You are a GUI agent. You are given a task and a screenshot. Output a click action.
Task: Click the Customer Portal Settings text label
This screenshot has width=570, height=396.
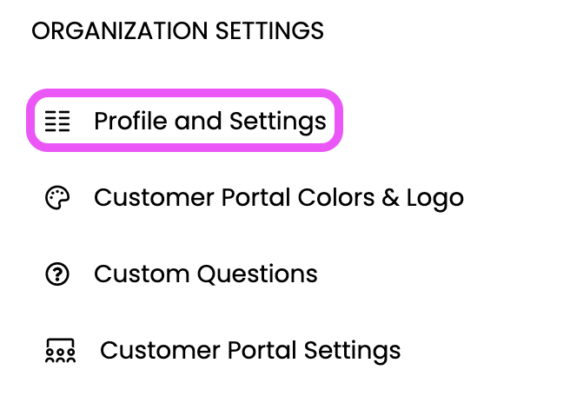pyautogui.click(x=250, y=351)
